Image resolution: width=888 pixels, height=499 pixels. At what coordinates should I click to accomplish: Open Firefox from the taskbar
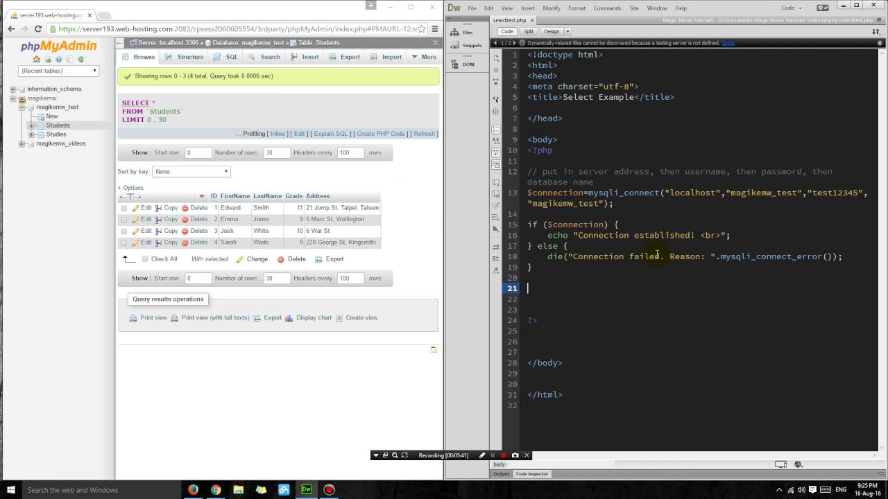pyautogui.click(x=193, y=489)
